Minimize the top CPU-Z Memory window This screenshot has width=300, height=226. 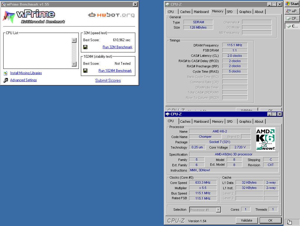[x=269, y=4]
